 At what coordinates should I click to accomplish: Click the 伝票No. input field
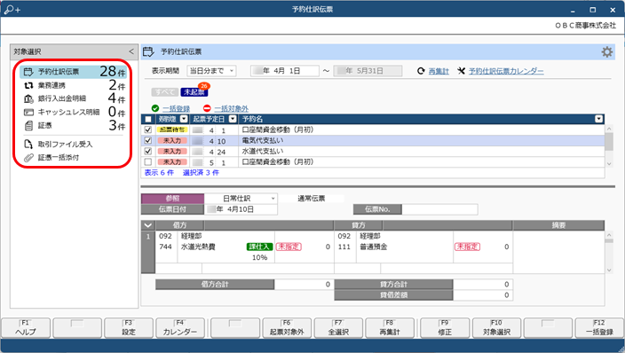(x=439, y=209)
